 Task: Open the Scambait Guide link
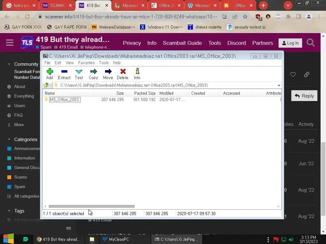coord(182,43)
